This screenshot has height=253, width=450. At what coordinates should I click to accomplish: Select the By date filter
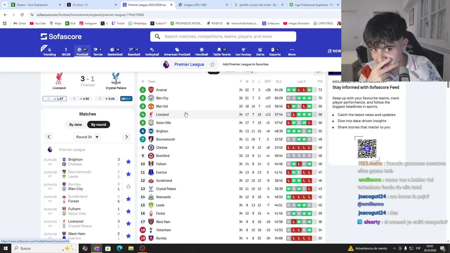tap(76, 124)
